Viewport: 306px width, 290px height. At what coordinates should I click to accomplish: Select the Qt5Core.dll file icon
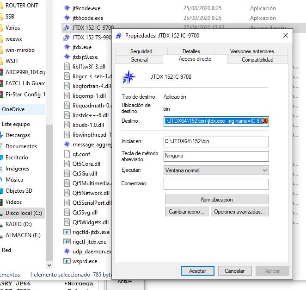(67, 164)
